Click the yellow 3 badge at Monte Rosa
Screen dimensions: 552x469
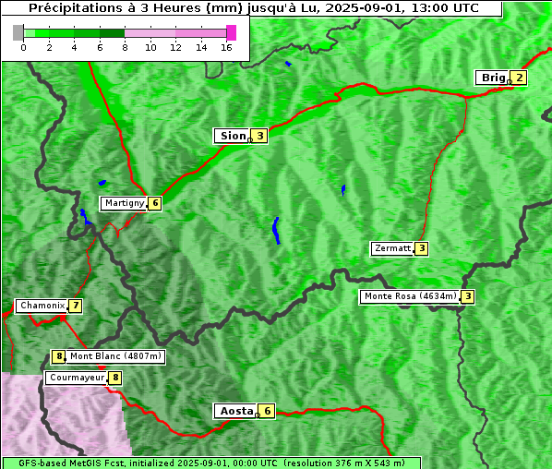tap(467, 296)
